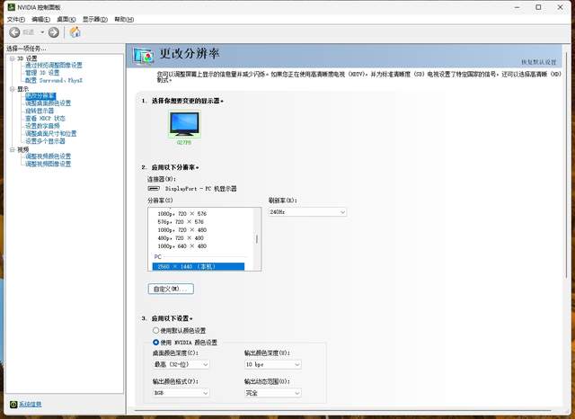Viewport: 575px width, 419px height.
Task: Click the Forward arrow toolbar icon
Action: pyautogui.click(x=54, y=32)
